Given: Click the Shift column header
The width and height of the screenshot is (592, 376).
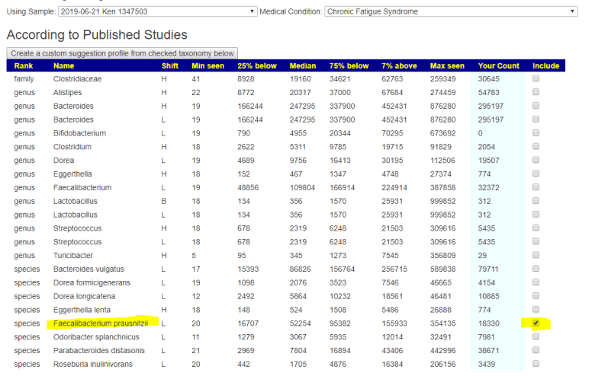Looking at the screenshot, I should [x=169, y=66].
